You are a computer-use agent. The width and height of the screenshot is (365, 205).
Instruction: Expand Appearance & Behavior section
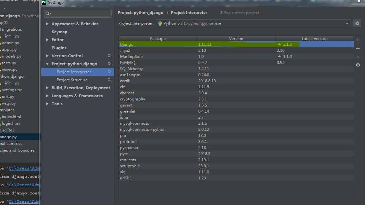point(47,24)
